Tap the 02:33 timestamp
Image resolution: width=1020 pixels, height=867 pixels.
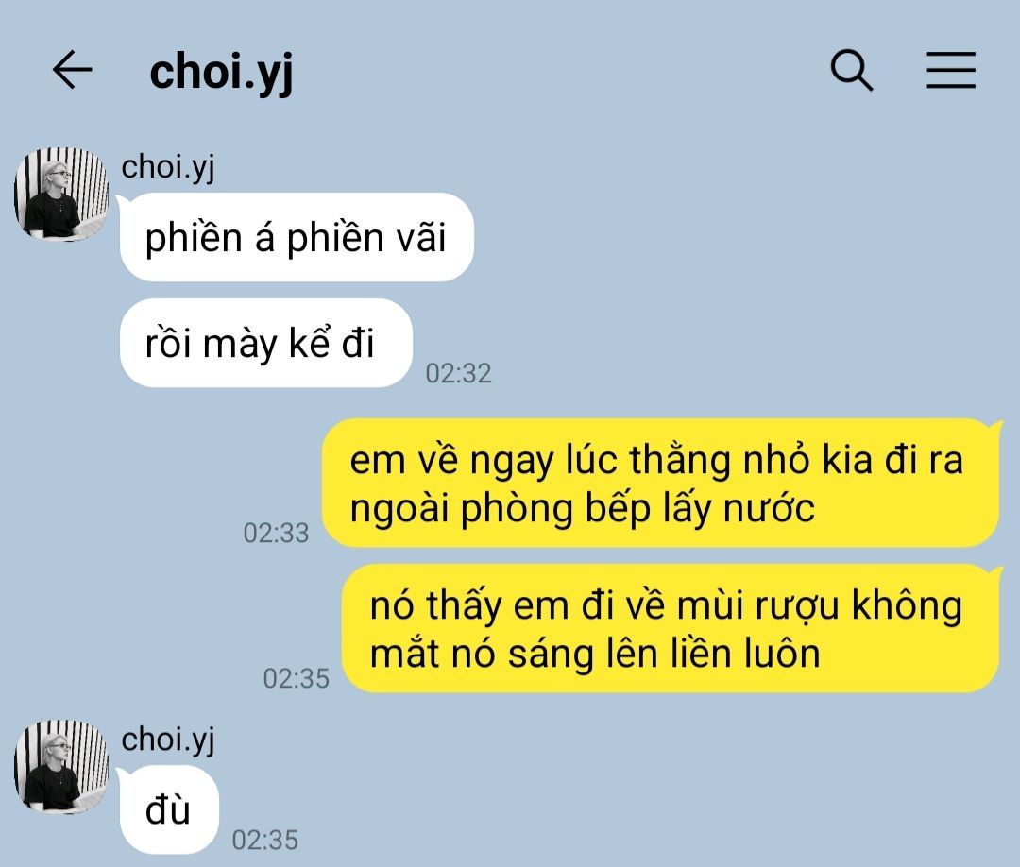pyautogui.click(x=277, y=534)
